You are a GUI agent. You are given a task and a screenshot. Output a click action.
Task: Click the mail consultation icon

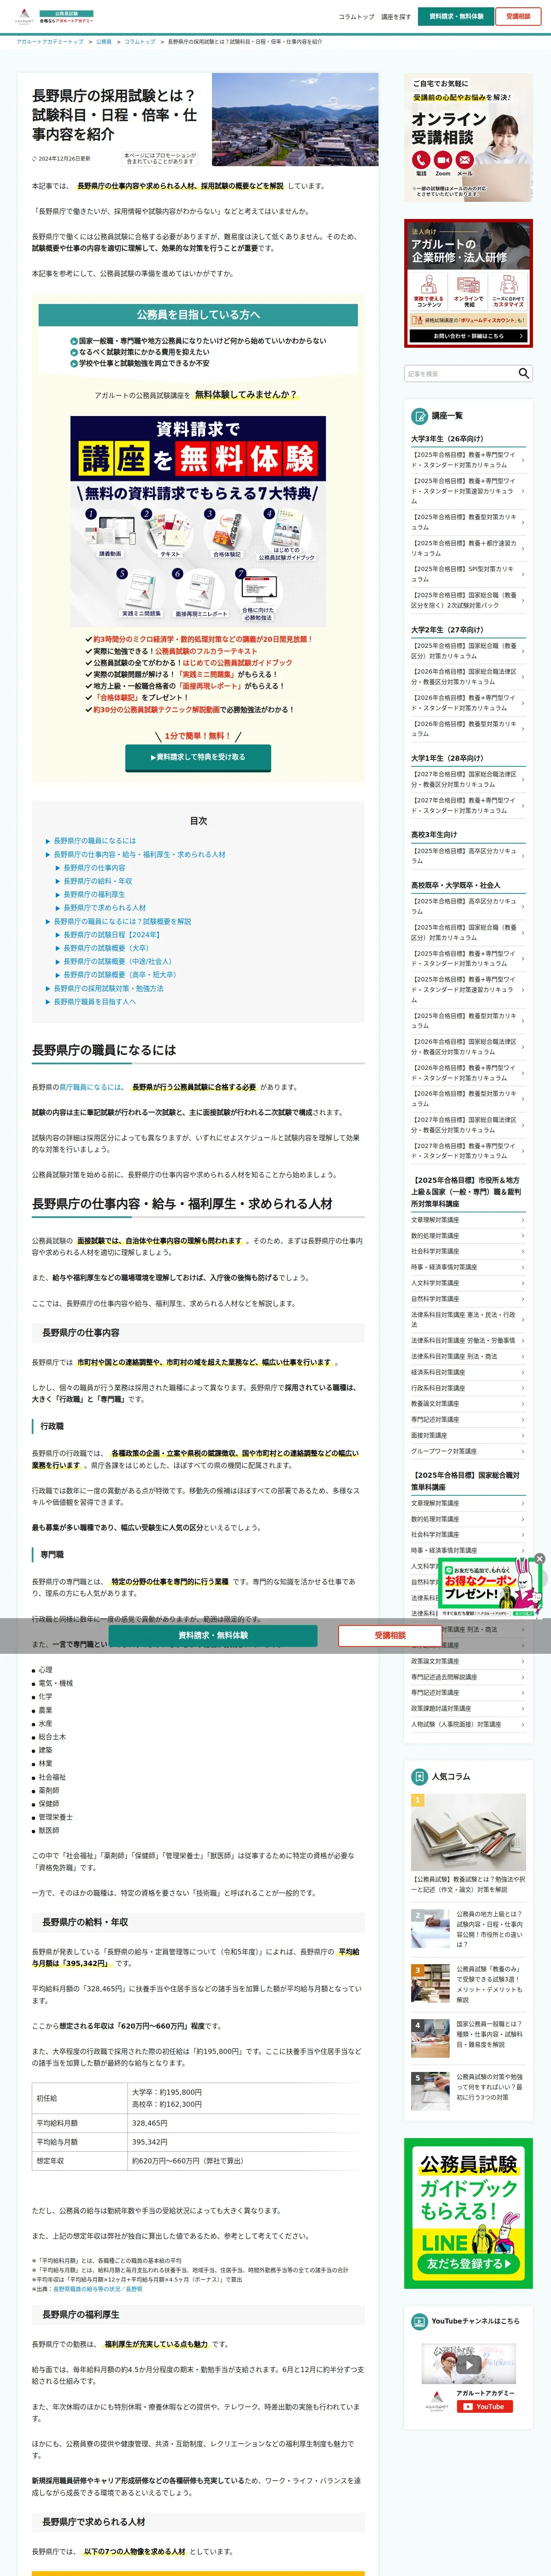[465, 160]
